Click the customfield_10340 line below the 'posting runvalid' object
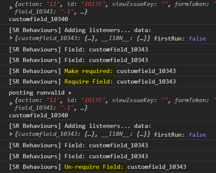This screenshot has width=216, height=173. coord(38,116)
